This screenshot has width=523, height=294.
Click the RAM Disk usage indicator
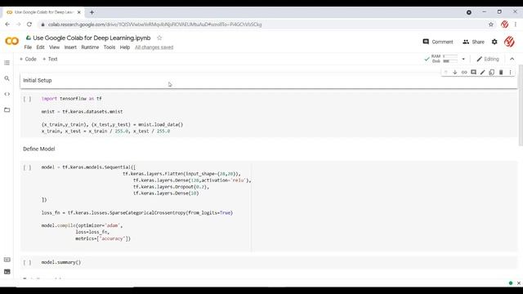click(x=445, y=59)
